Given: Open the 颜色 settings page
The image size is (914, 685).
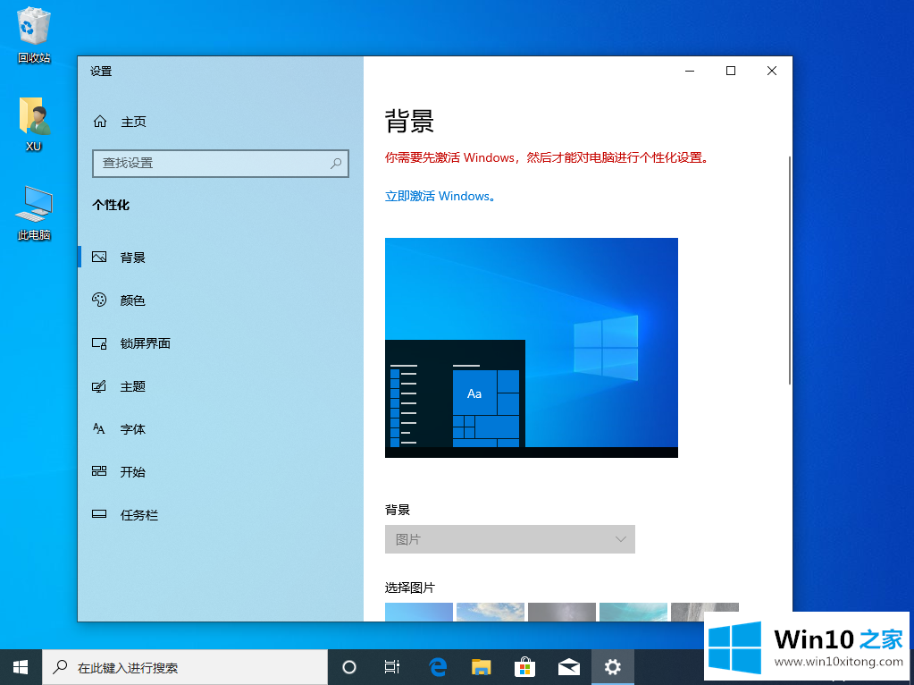Looking at the screenshot, I should (x=133, y=300).
